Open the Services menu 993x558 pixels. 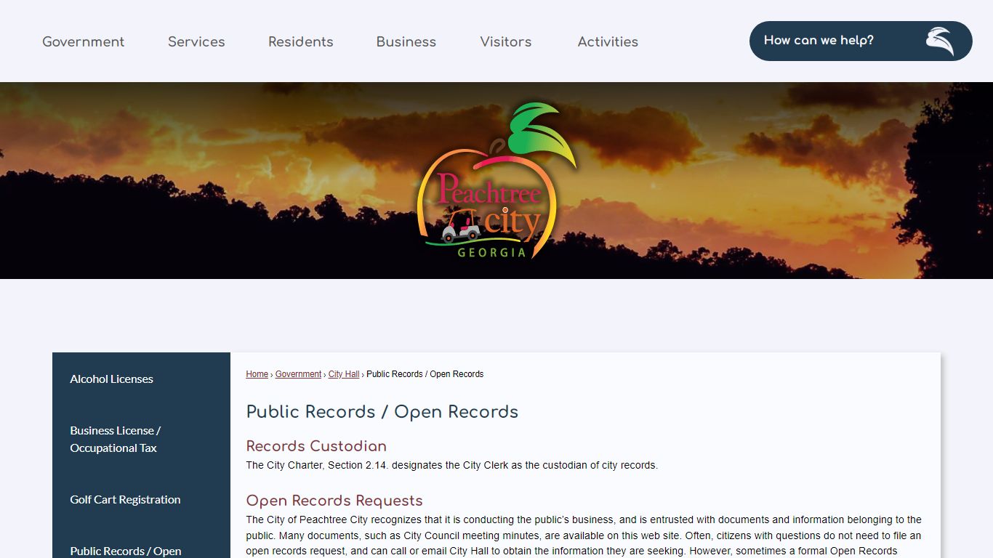(196, 41)
